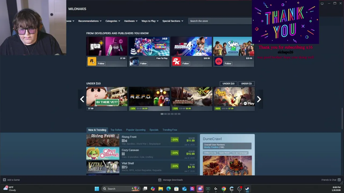Open the It Takes Two capsule
The image size is (344, 193).
click(x=234, y=99)
